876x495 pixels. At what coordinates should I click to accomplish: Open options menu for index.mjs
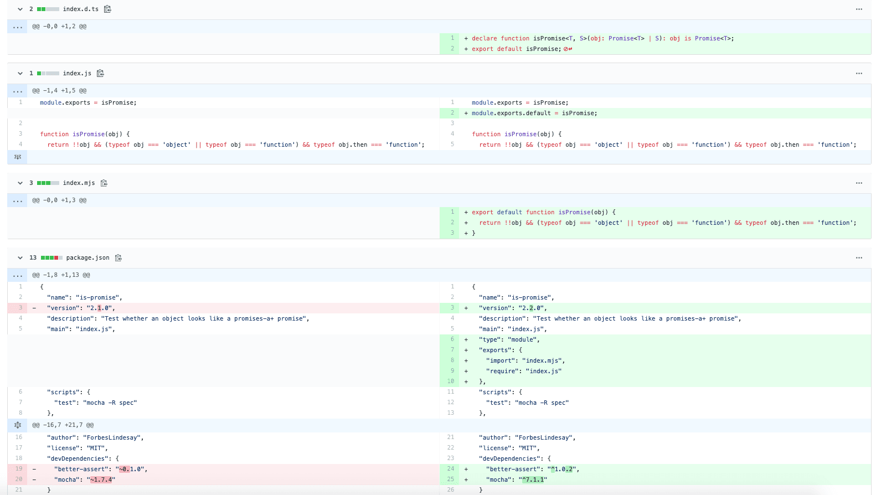click(x=859, y=183)
